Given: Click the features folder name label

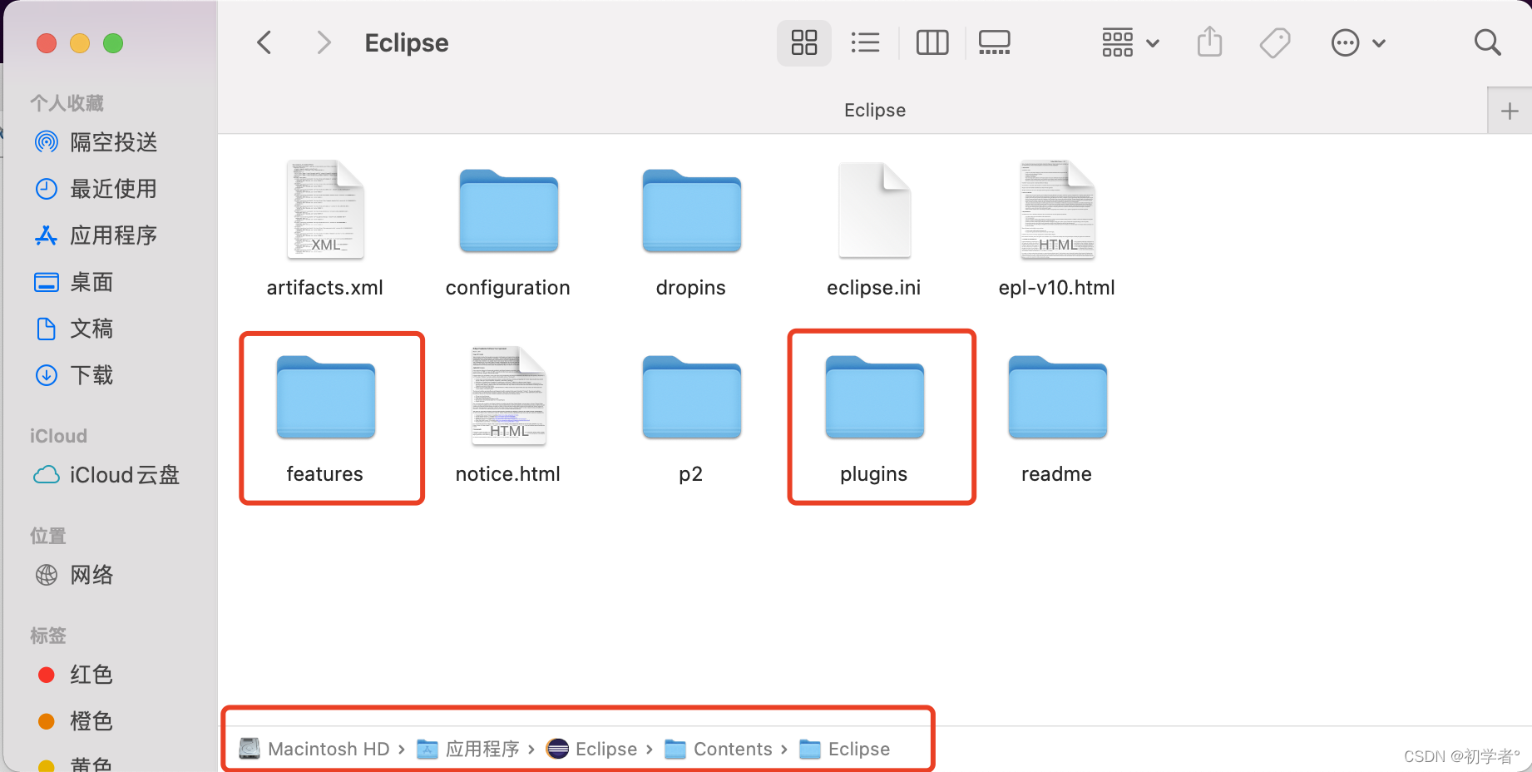Looking at the screenshot, I should point(325,474).
